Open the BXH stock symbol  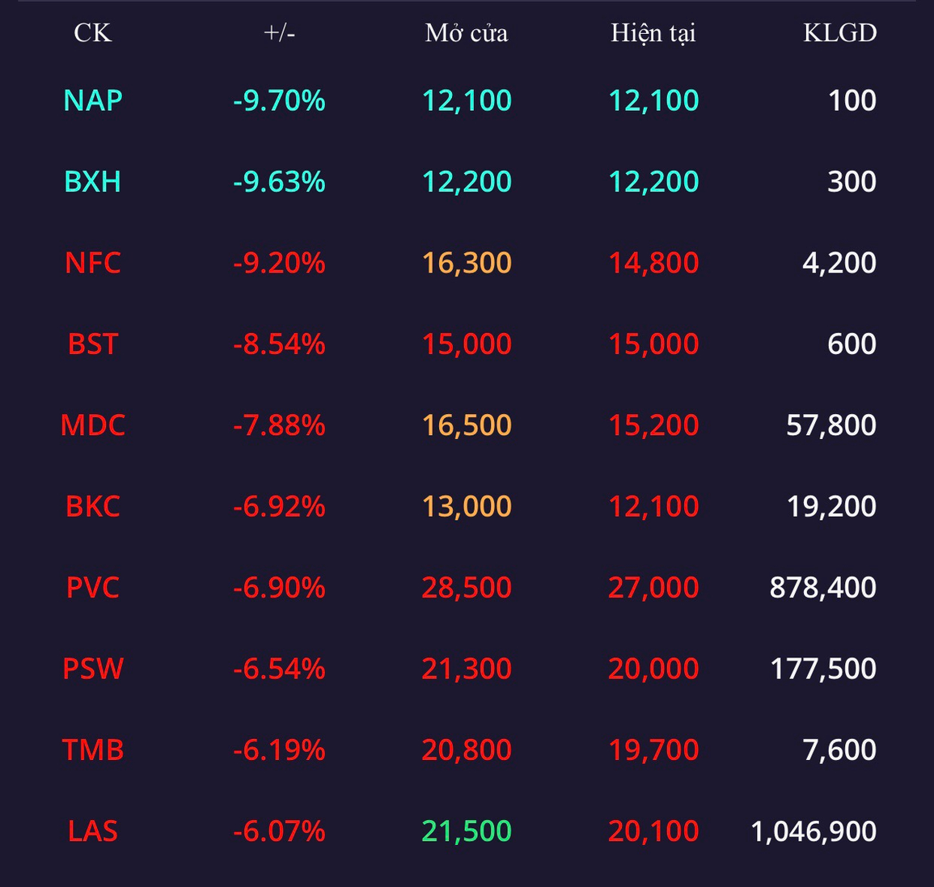pyautogui.click(x=92, y=181)
